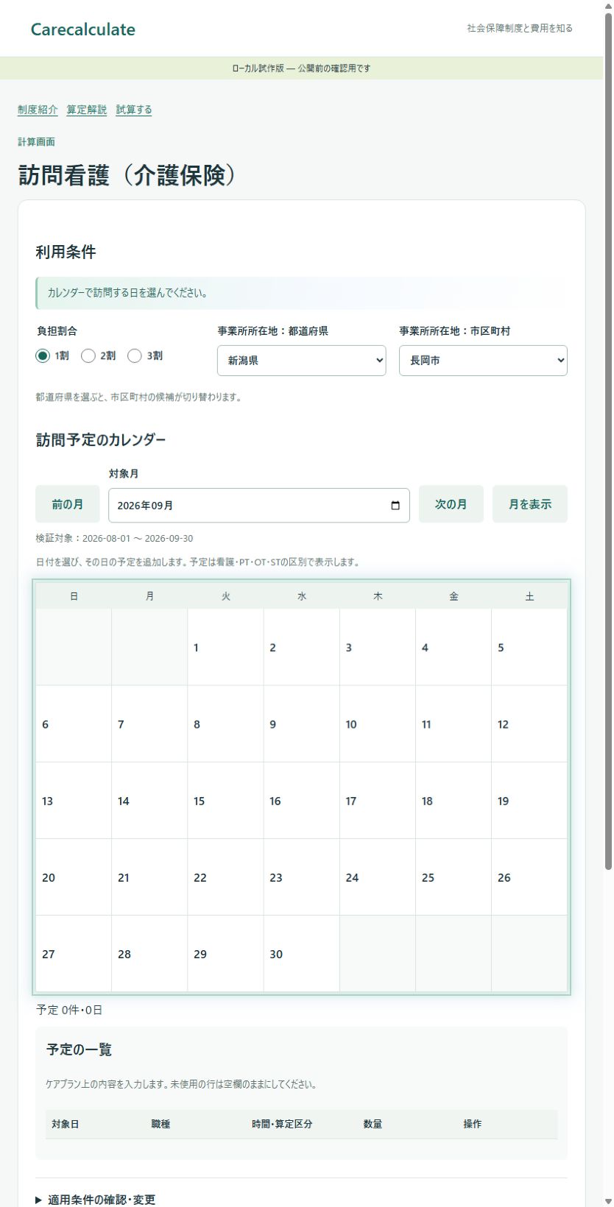Screen dimensions: 614x1207
Task: Select calendar day 13
Action: coord(74,800)
